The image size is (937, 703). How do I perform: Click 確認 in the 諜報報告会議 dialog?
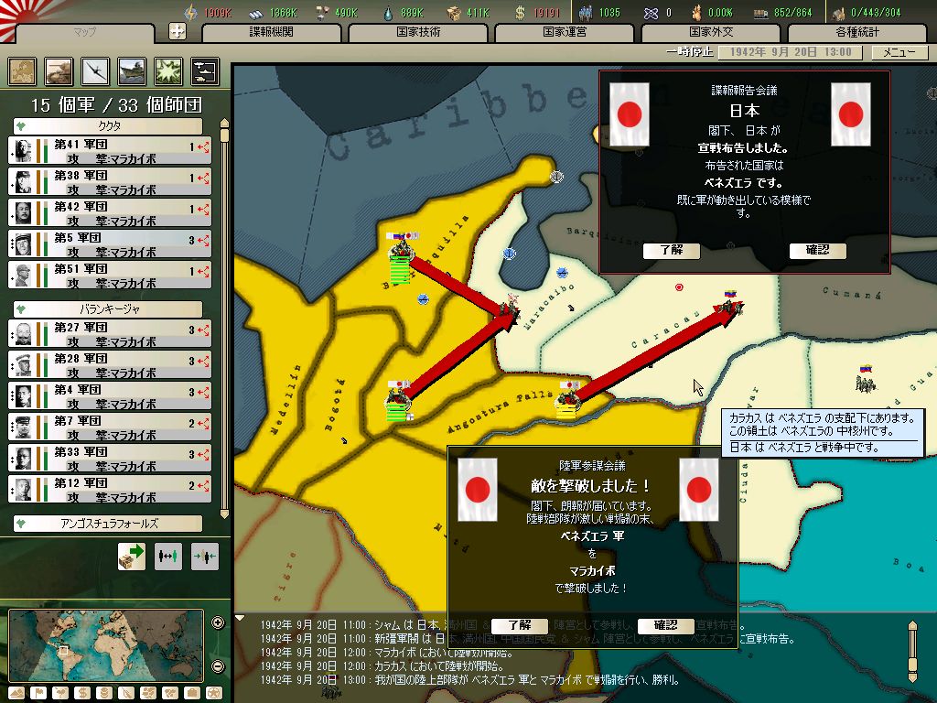pos(817,251)
